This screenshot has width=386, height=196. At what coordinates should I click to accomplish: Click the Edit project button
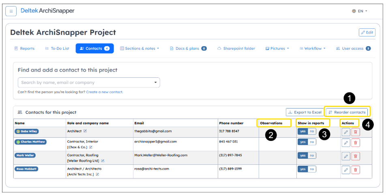(367, 32)
